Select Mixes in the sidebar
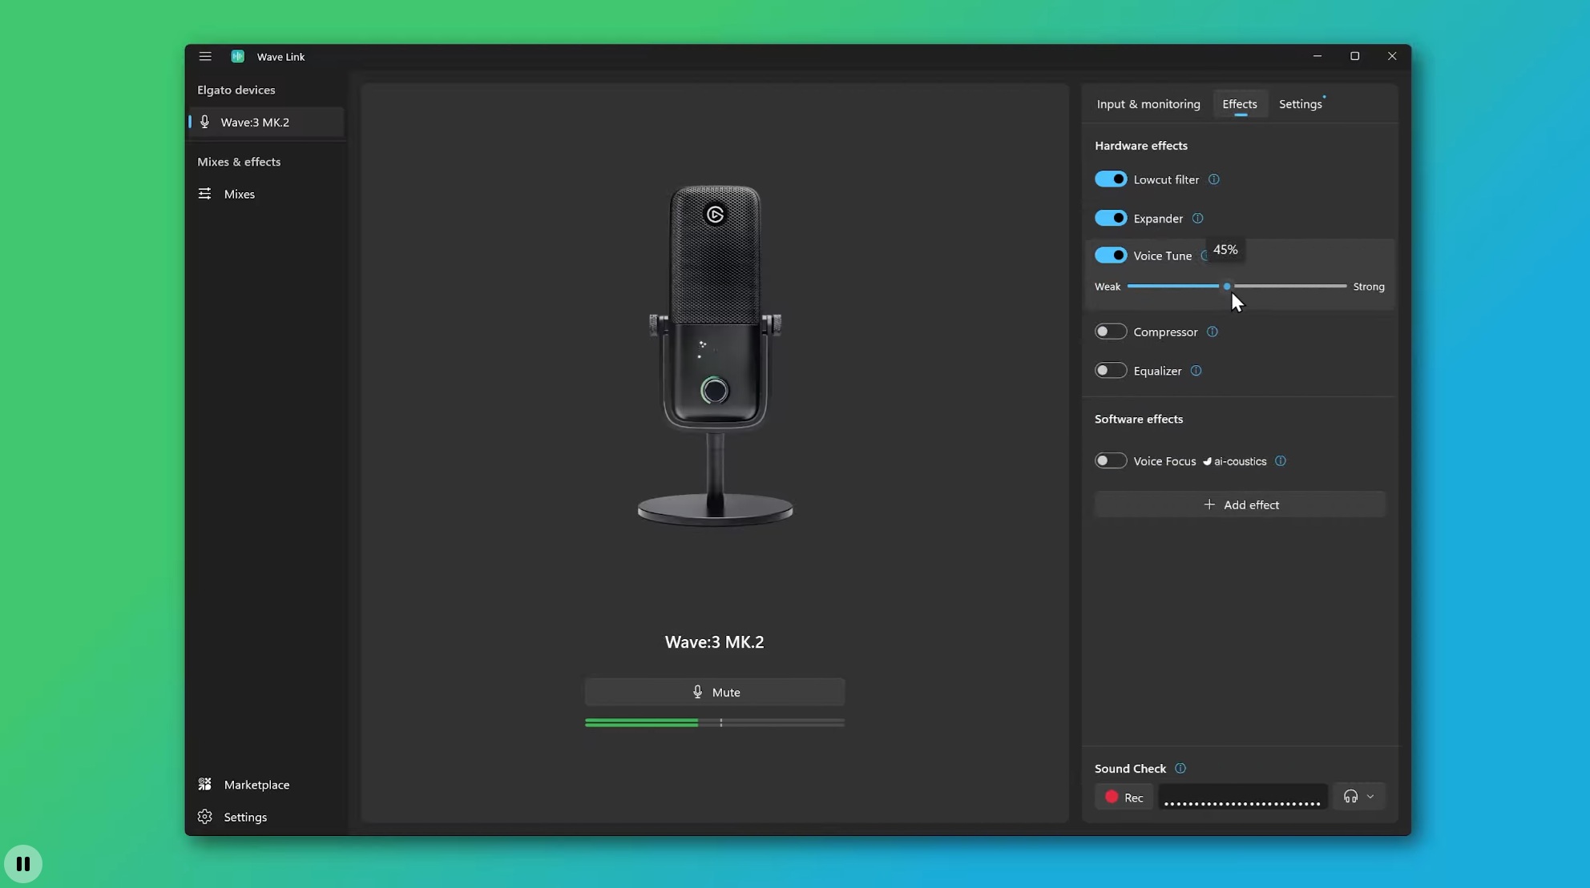 [x=239, y=194]
